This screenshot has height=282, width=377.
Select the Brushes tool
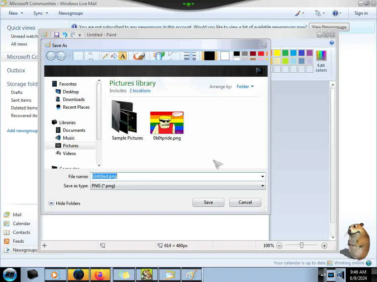click(139, 56)
